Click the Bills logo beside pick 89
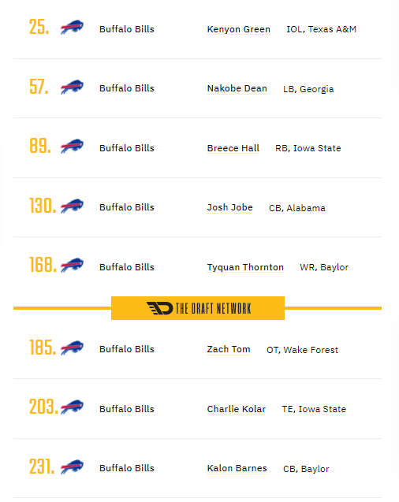This screenshot has width=399, height=502. pyautogui.click(x=72, y=146)
